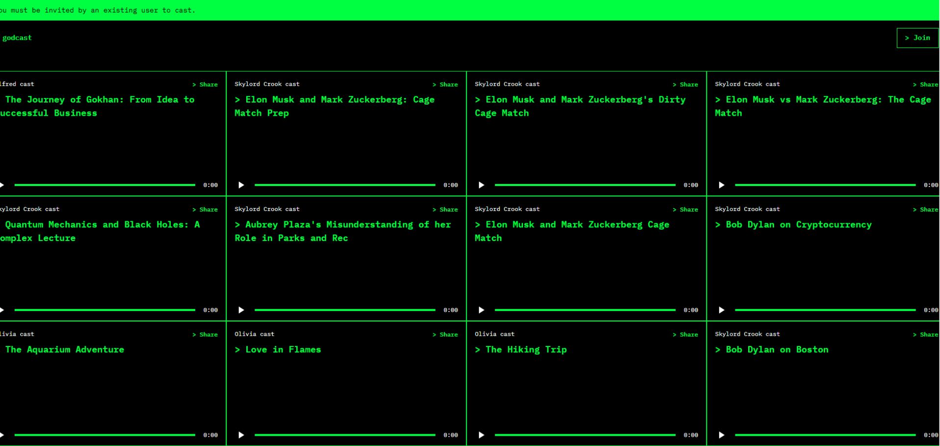Click 'Olivia cast' above The Hiking Trip
Viewport: 940px width, 446px height.
(x=495, y=334)
